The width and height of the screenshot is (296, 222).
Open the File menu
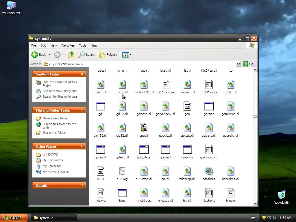(34, 45)
